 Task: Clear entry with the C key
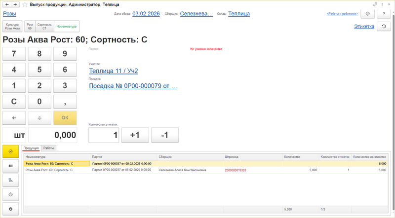14,102
